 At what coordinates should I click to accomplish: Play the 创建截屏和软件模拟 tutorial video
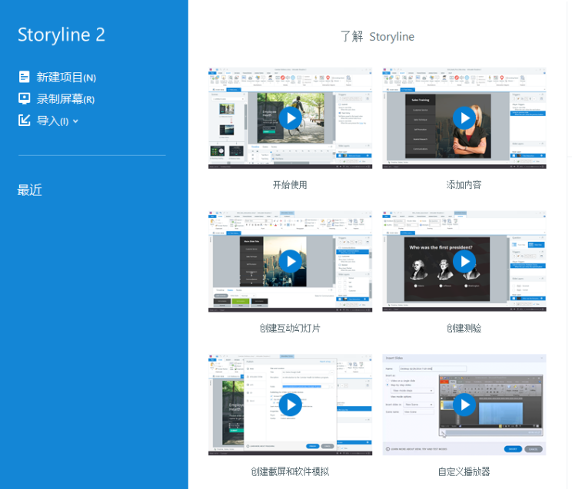[x=290, y=405]
